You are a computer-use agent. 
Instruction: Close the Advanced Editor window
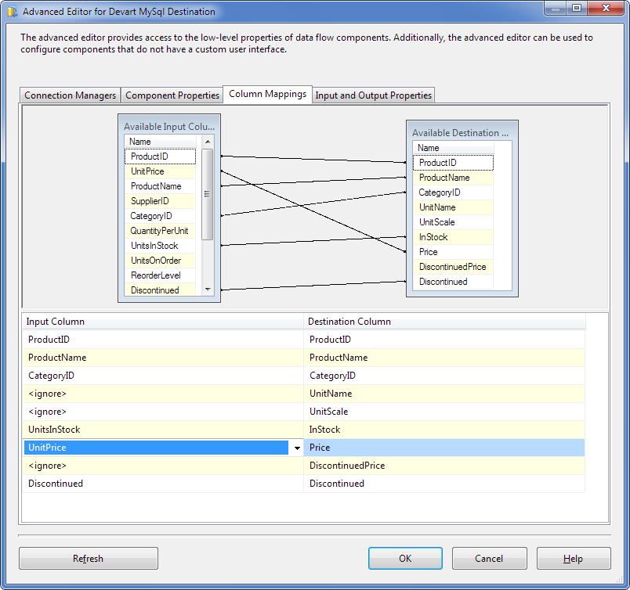tap(606, 8)
